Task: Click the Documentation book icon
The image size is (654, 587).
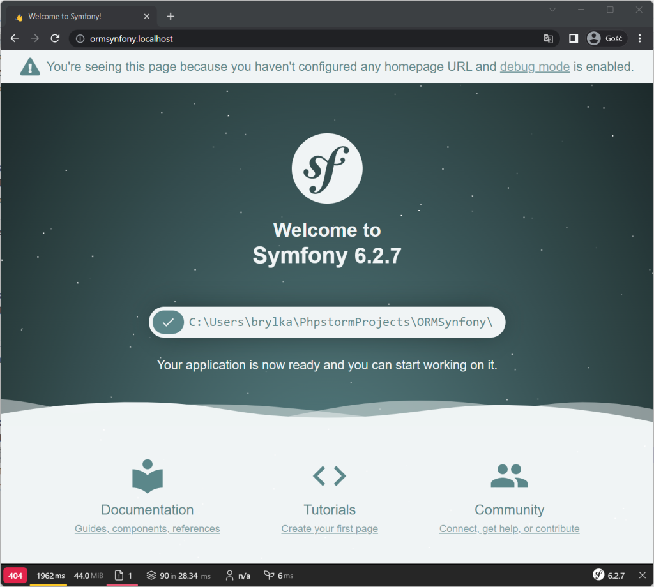Action: [x=148, y=476]
